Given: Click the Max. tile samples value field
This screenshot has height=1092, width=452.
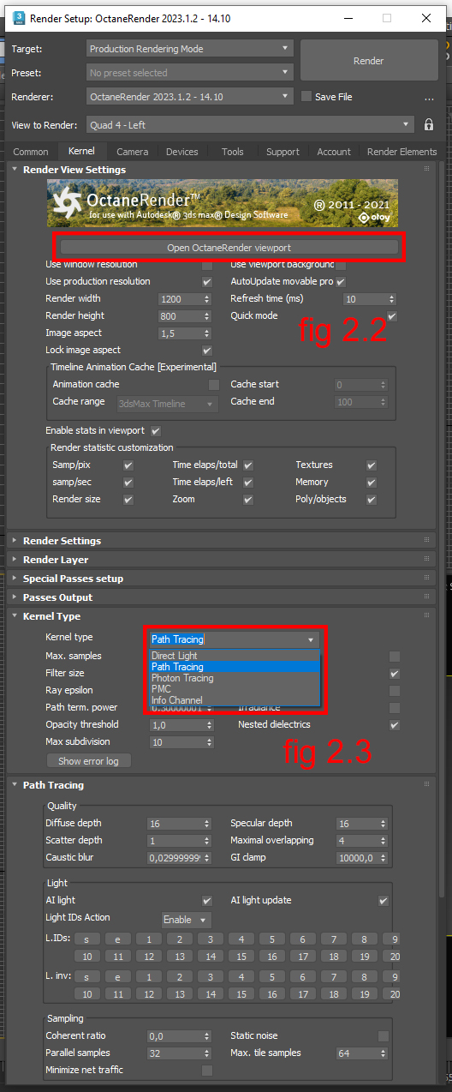Looking at the screenshot, I should (356, 1053).
